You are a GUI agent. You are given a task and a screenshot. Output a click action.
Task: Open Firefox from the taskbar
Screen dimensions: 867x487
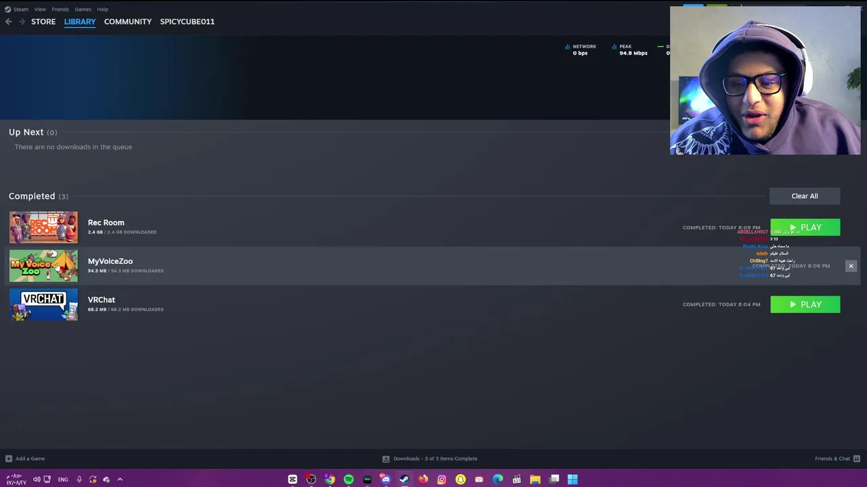click(x=423, y=480)
